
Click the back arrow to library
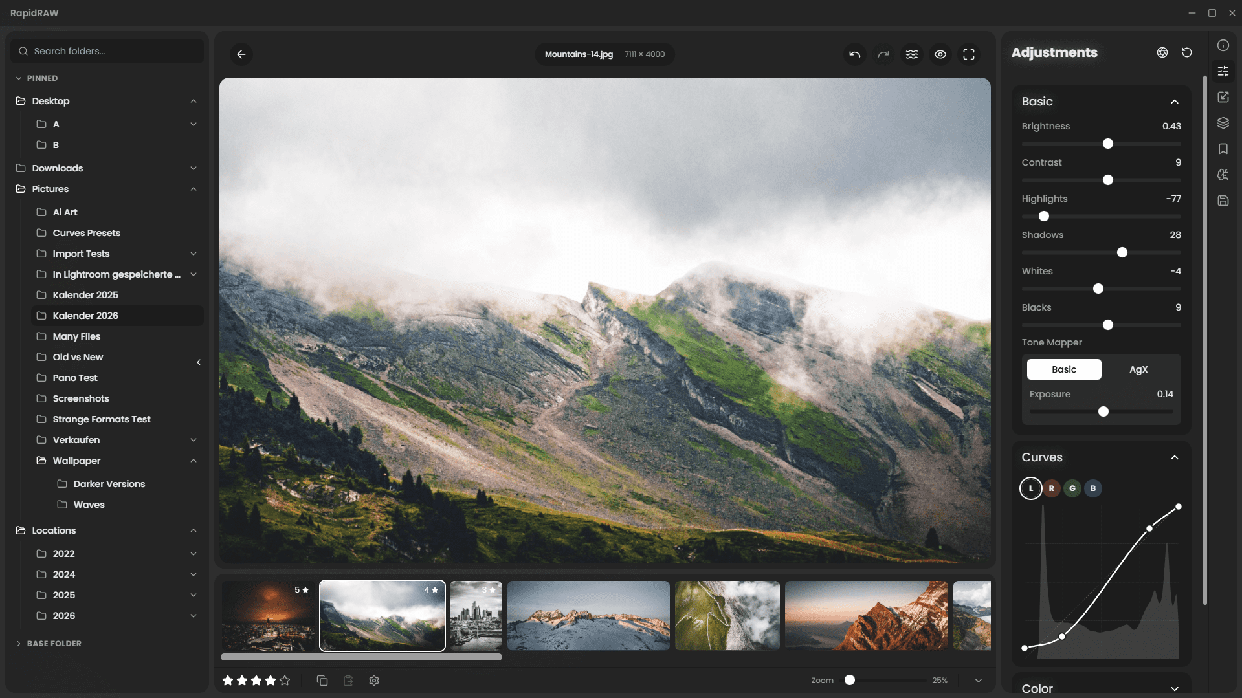pyautogui.click(x=241, y=54)
